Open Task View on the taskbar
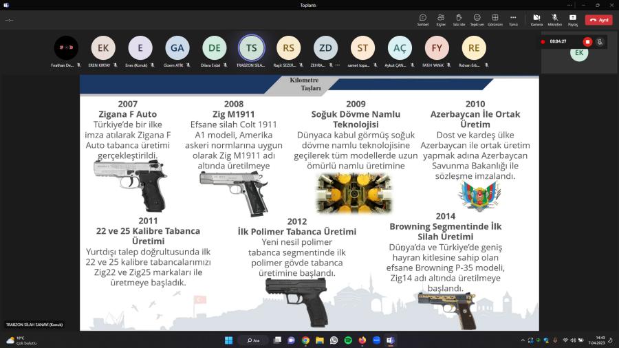Screen dimensions: 619x348 pos(278,340)
